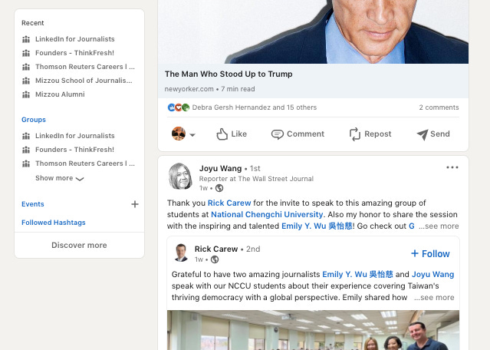Click the article image preview
The height and width of the screenshot is (350, 490).
pyautogui.click(x=313, y=31)
